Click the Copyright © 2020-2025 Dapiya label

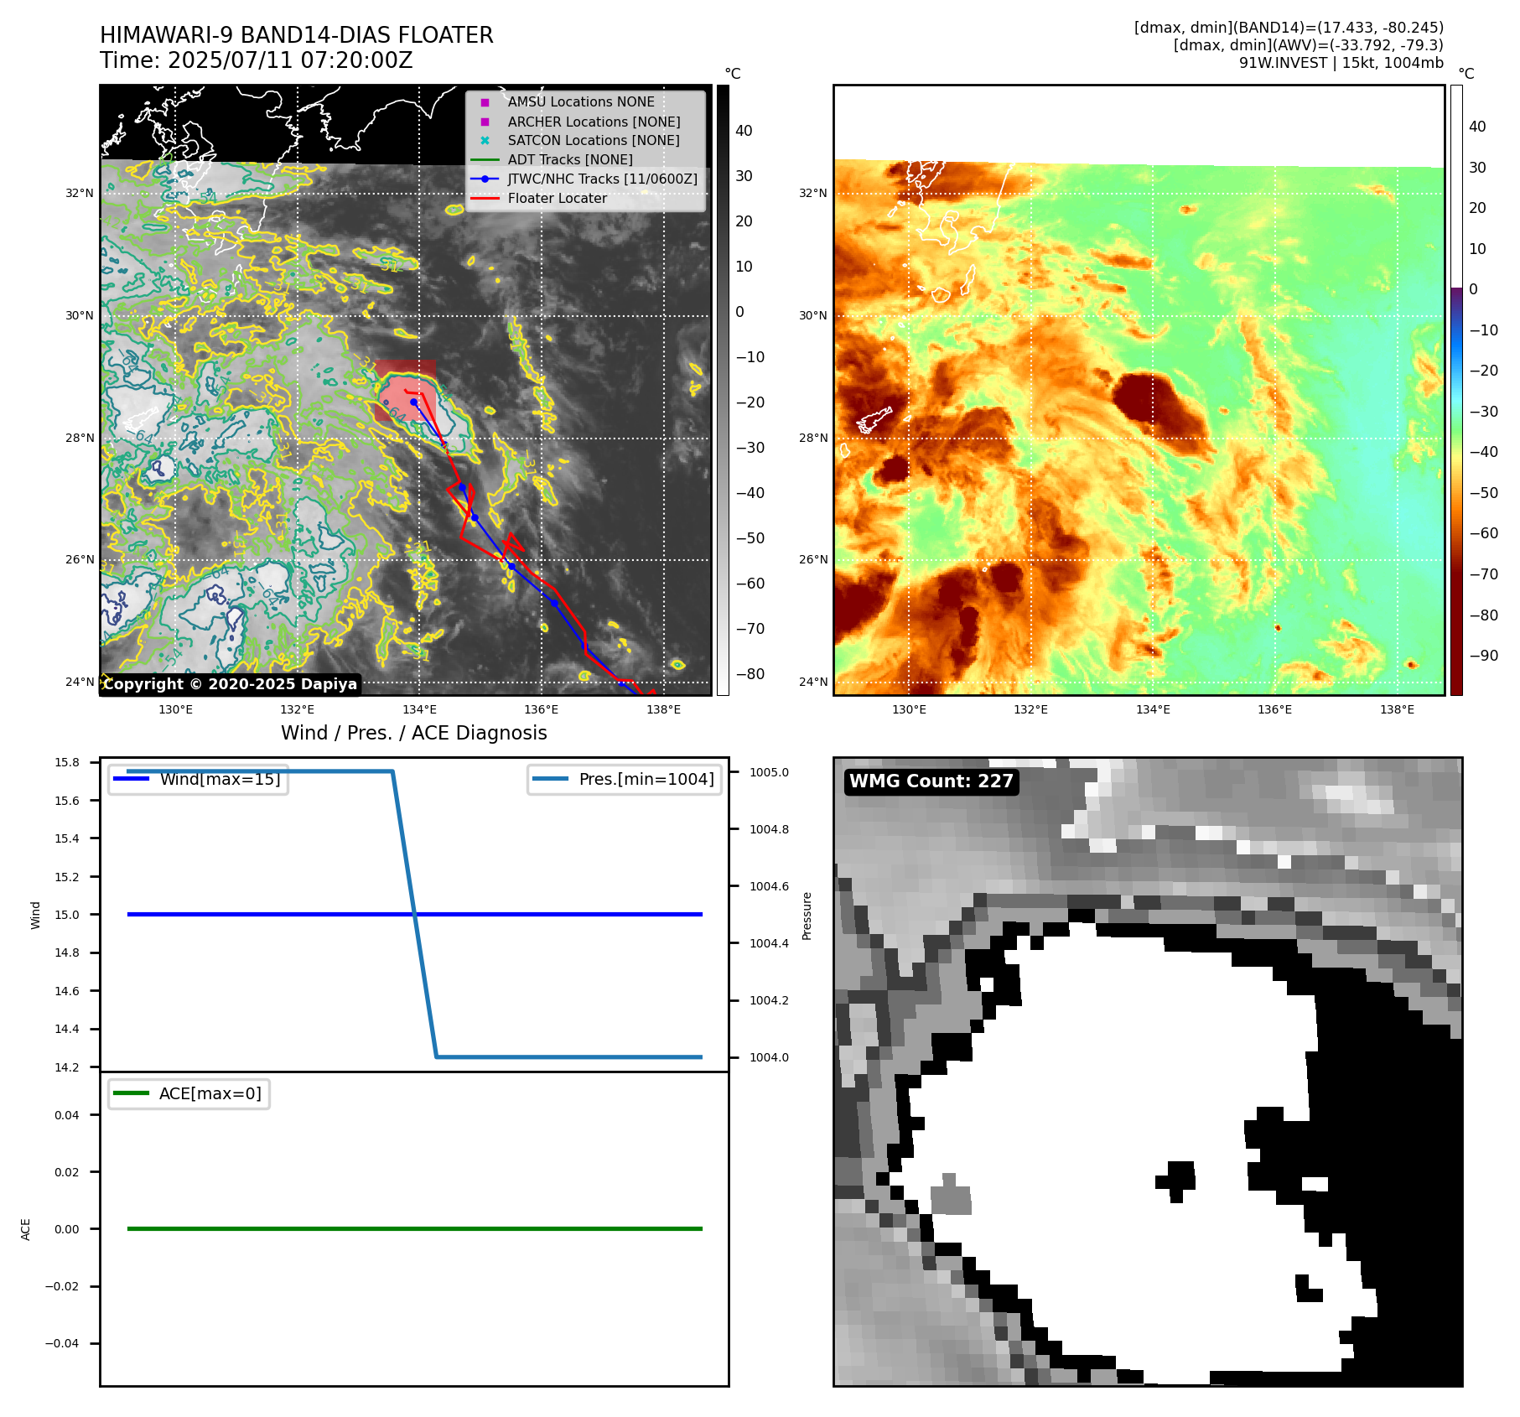coord(230,684)
